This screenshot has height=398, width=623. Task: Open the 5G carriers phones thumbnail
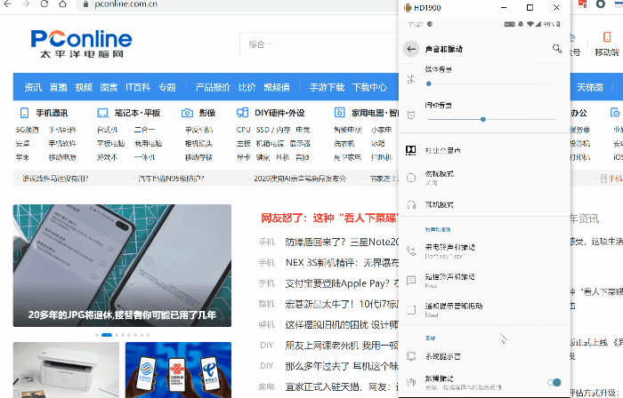[x=178, y=370]
